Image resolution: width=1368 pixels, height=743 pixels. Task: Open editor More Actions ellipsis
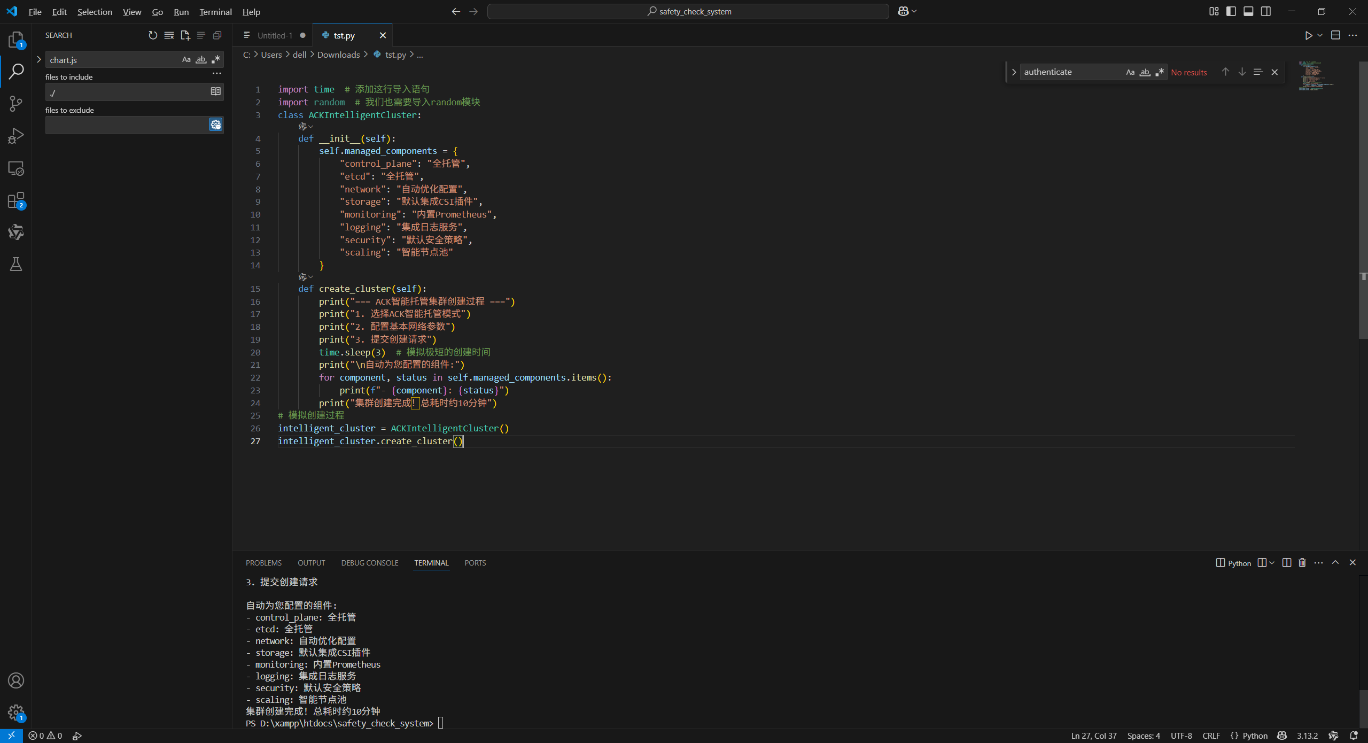point(1353,35)
